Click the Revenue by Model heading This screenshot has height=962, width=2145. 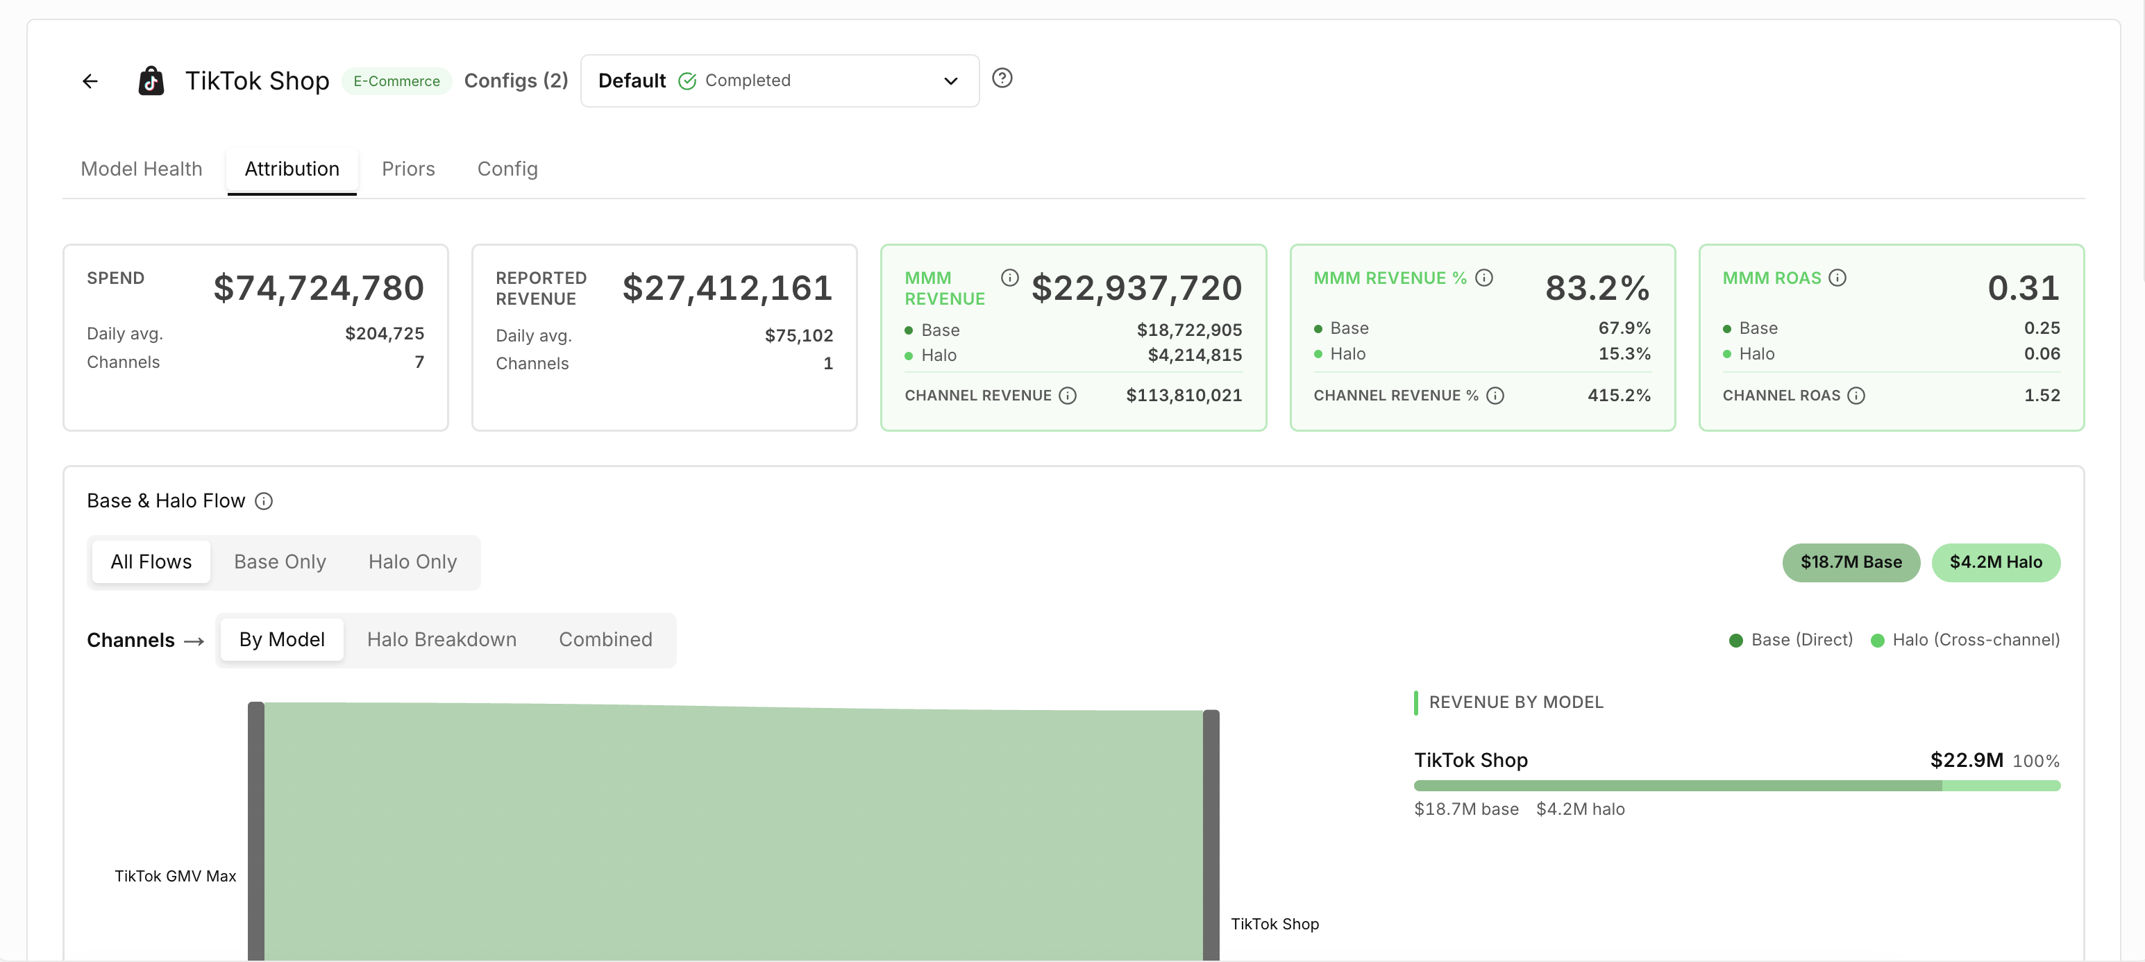coord(1516,702)
